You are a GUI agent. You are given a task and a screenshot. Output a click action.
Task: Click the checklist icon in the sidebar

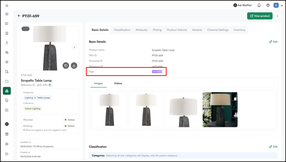[x=7, y=24]
